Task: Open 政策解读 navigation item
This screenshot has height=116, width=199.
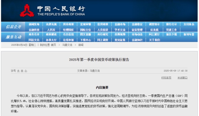Action: point(51,35)
